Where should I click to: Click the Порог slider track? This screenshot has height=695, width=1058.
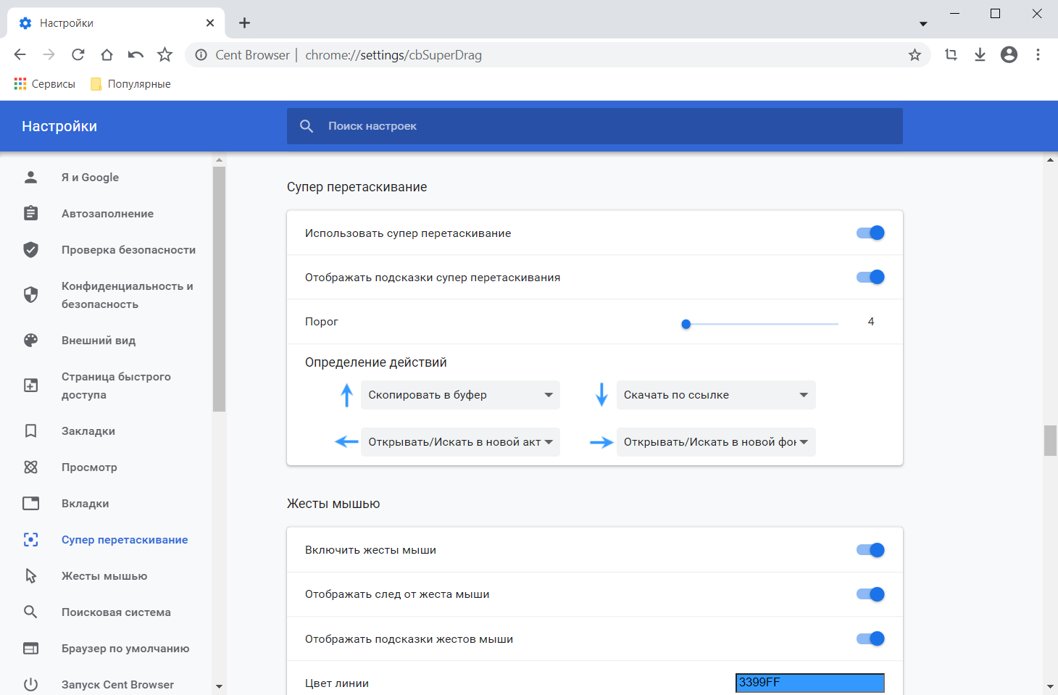(x=761, y=324)
